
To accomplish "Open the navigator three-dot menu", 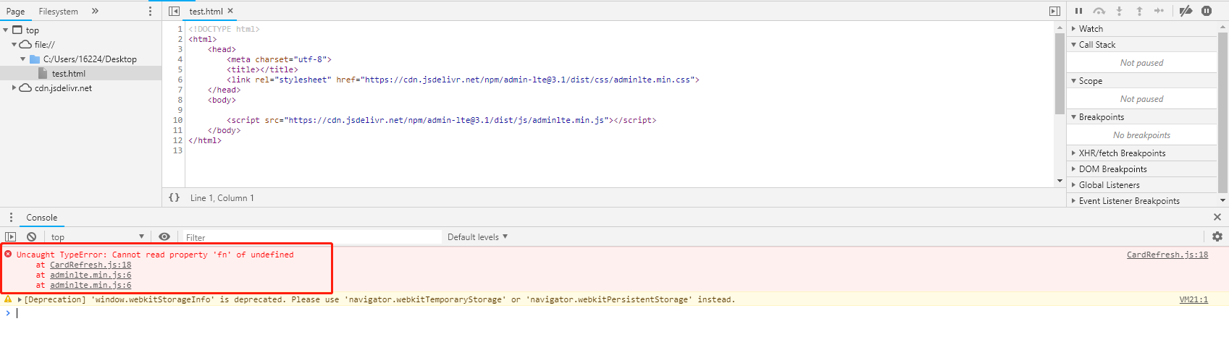I will (x=151, y=12).
